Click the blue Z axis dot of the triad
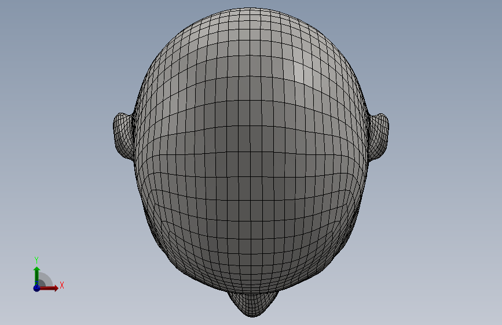Screen dimensions: 502x325 (36, 288)
